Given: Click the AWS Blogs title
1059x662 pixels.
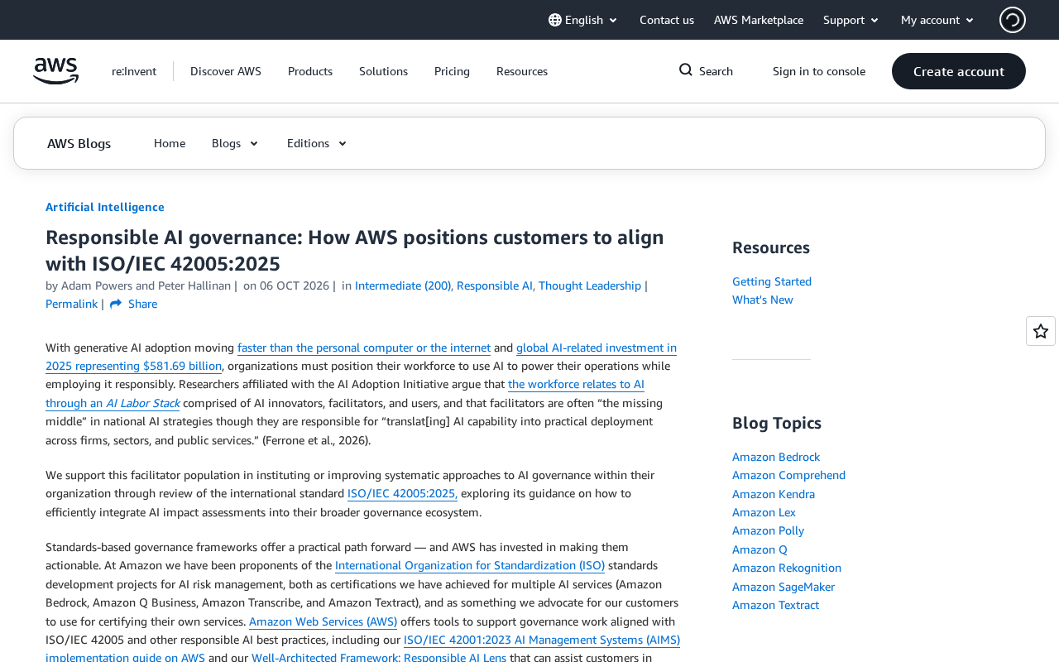Looking at the screenshot, I should point(79,143).
